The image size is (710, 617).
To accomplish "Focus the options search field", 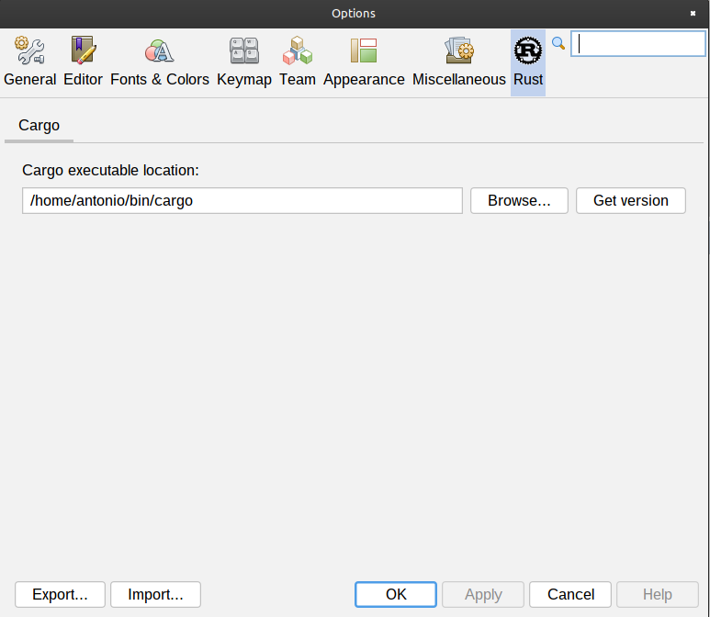I will pyautogui.click(x=638, y=43).
